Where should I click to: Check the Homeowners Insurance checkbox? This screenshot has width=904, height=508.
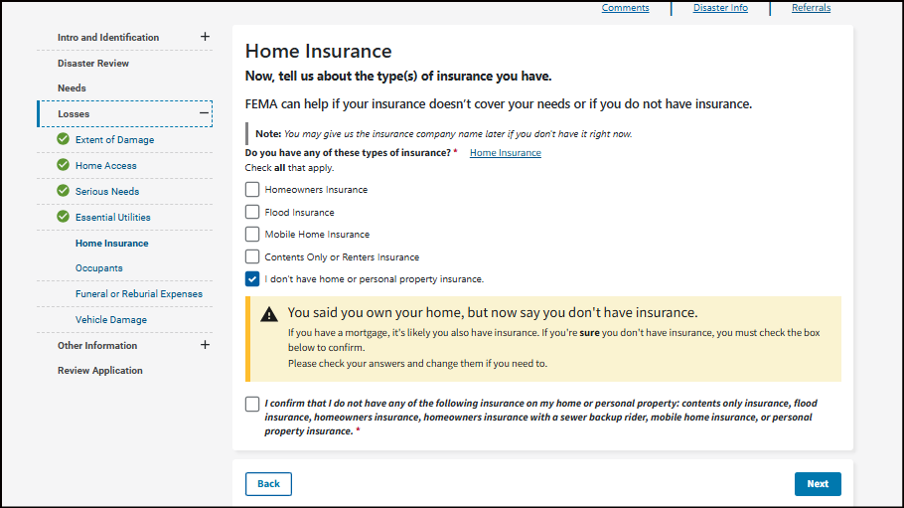(x=252, y=190)
